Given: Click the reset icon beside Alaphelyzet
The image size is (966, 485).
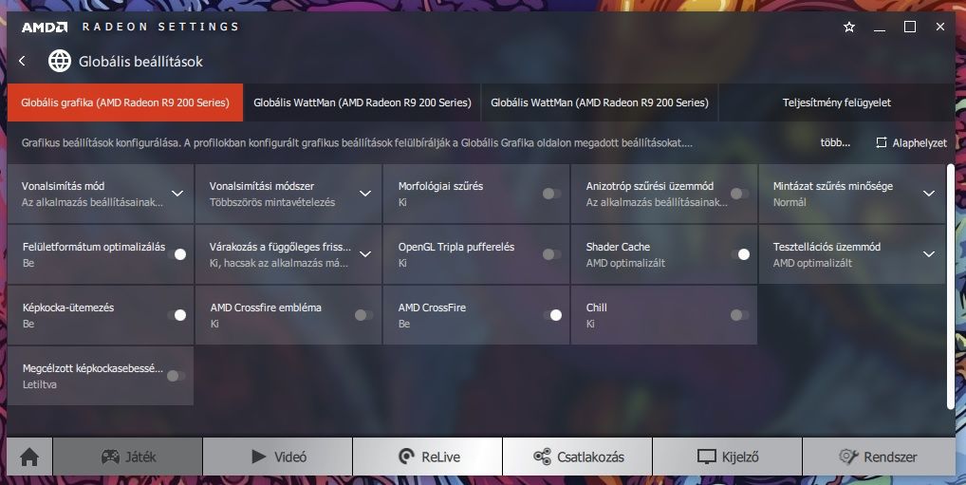Looking at the screenshot, I should coord(881,142).
